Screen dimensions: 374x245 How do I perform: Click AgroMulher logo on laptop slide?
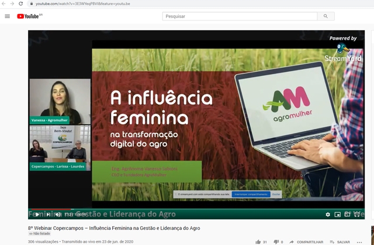pos(288,104)
